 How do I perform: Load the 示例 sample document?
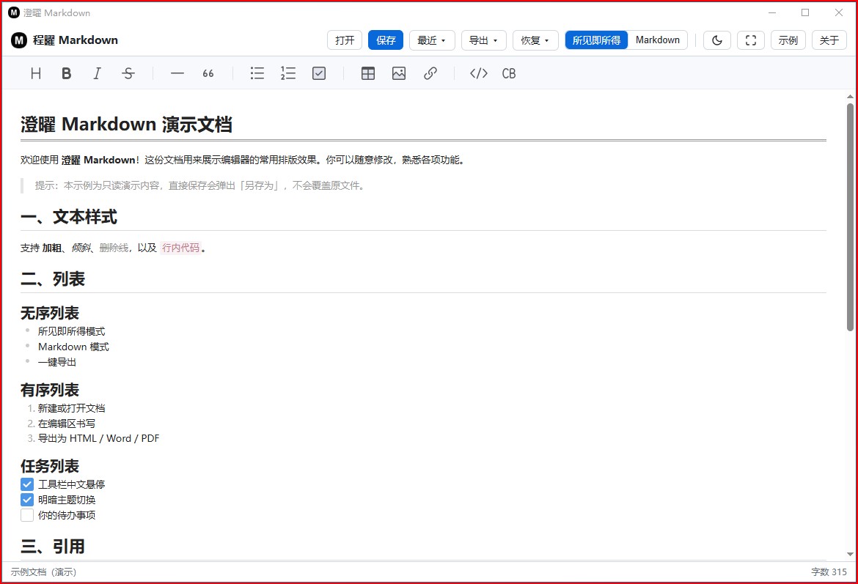click(x=788, y=40)
